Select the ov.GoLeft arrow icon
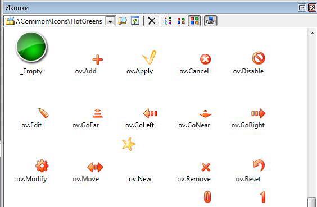Viewport: 317px width, 207px height. click(150, 113)
